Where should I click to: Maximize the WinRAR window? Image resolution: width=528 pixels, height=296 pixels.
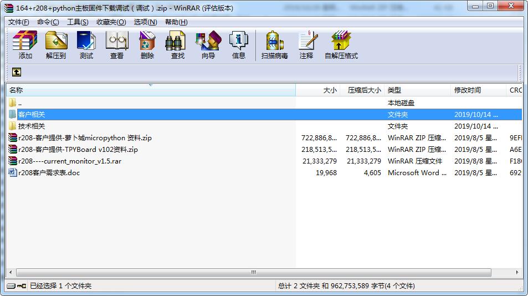(490, 6)
